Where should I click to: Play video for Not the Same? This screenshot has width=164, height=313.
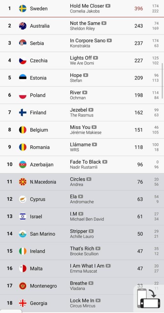104,23
